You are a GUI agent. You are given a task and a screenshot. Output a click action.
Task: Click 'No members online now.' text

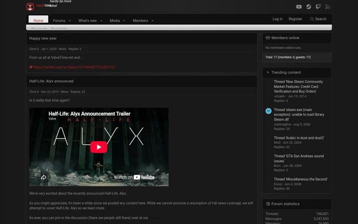(283, 48)
